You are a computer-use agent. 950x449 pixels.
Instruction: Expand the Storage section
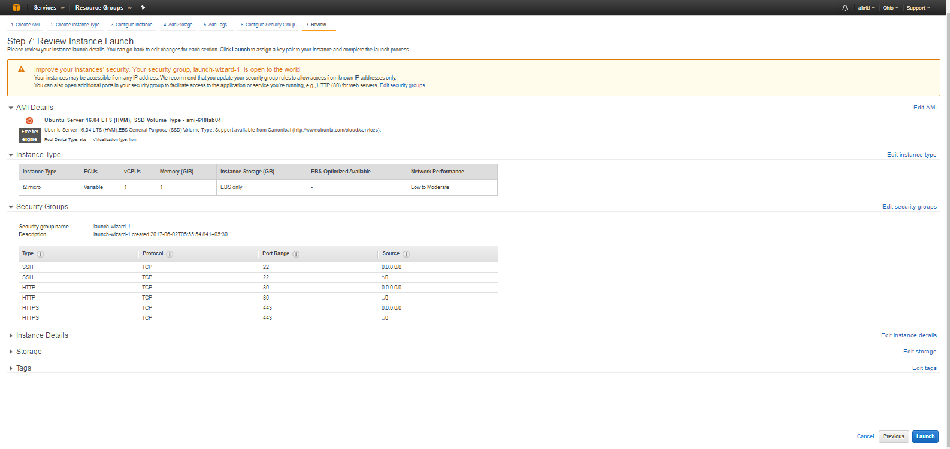tap(11, 352)
